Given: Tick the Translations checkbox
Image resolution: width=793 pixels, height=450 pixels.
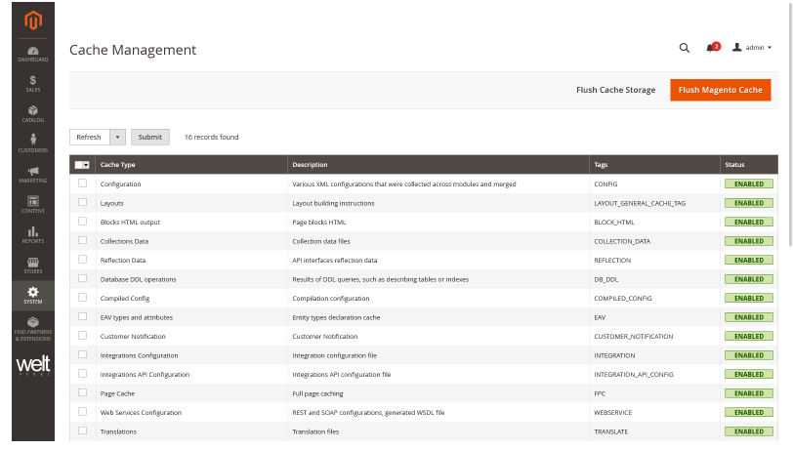Looking at the screenshot, I should [x=82, y=430].
